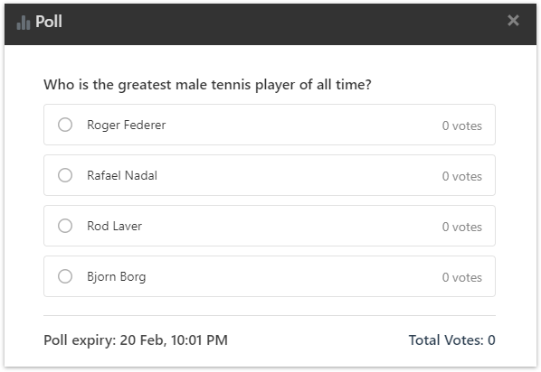Click the divider line above Poll expiry
The image size is (541, 372).
click(270, 315)
